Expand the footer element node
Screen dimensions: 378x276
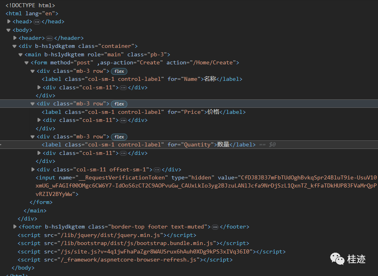tap(15, 227)
